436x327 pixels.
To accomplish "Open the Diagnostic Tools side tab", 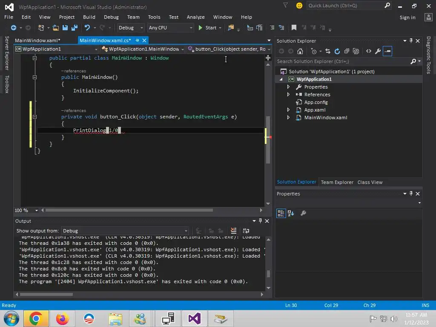I will point(428,55).
